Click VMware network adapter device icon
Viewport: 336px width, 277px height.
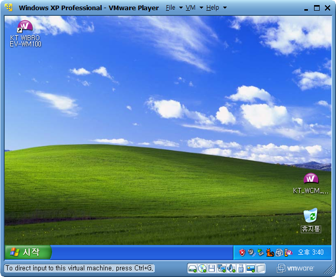pos(221,268)
